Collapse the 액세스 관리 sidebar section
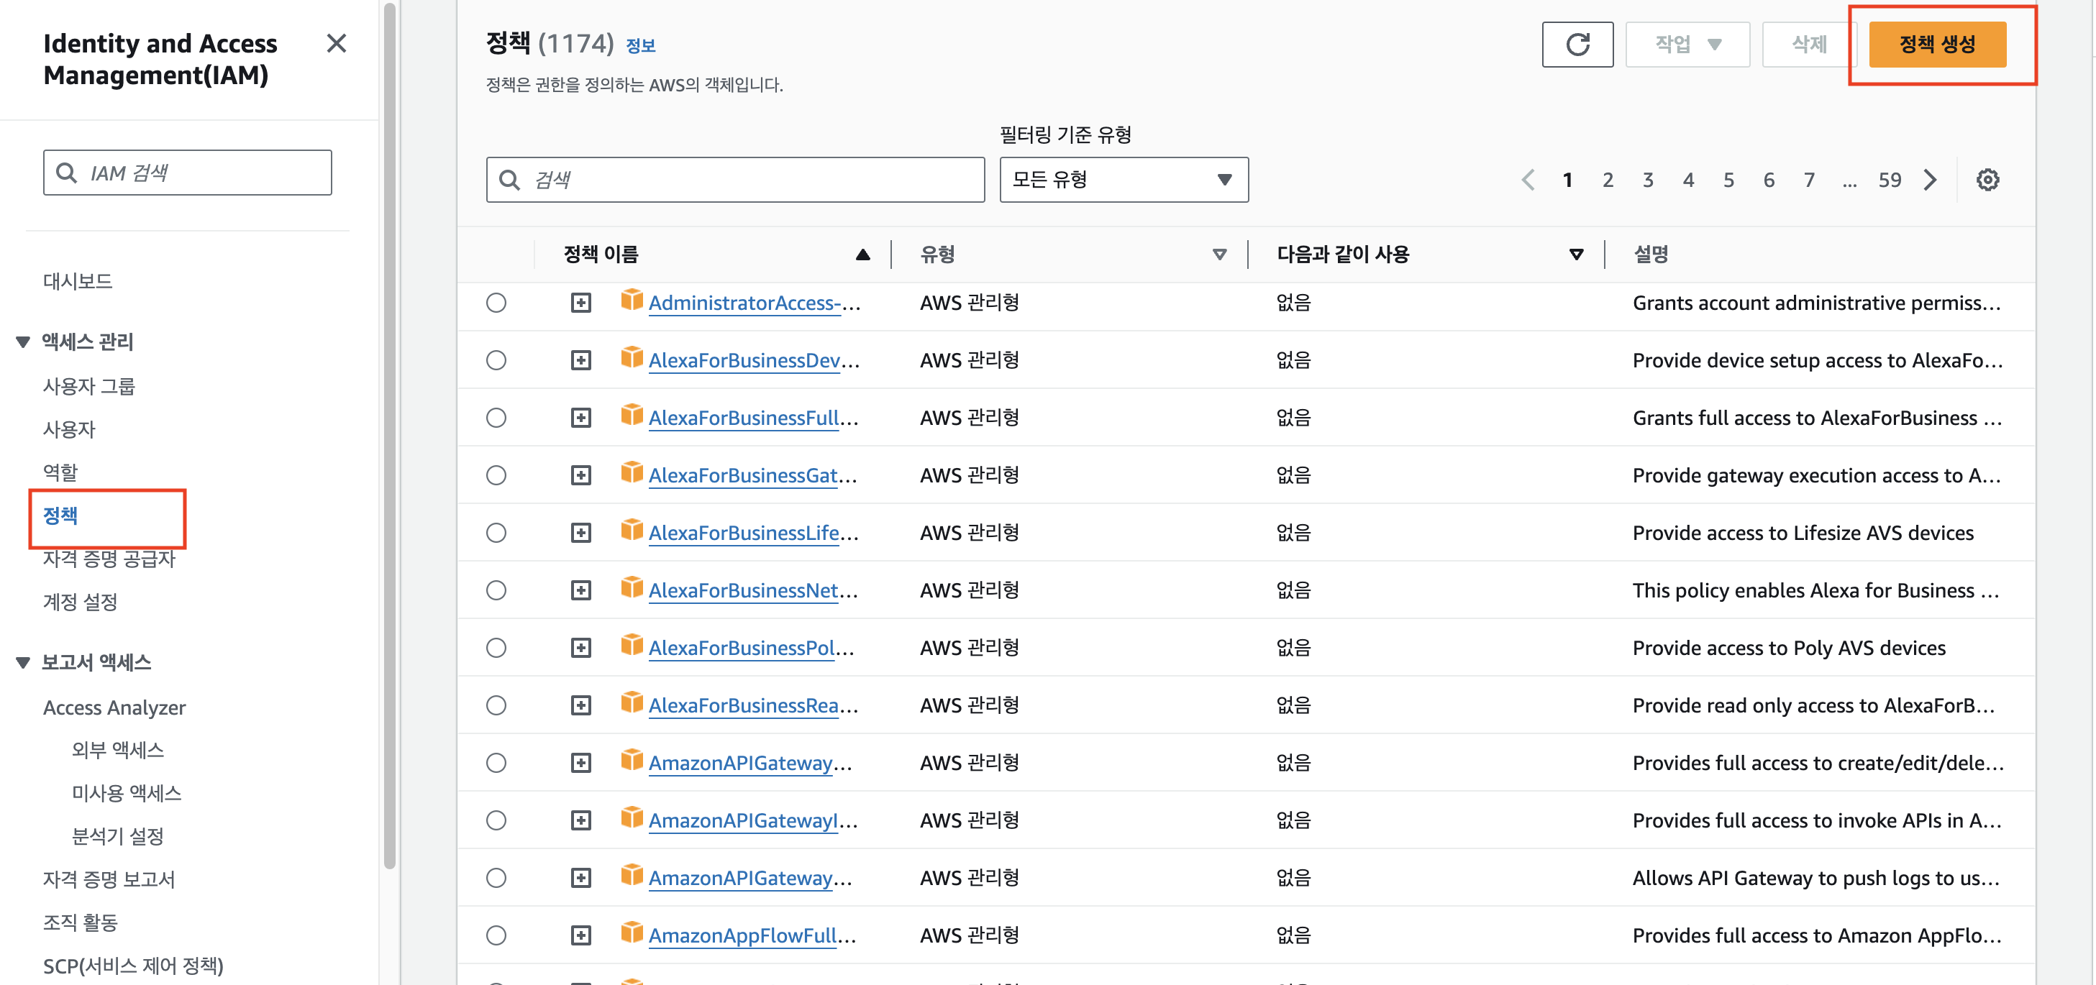This screenshot has height=985, width=2096. click(x=23, y=342)
